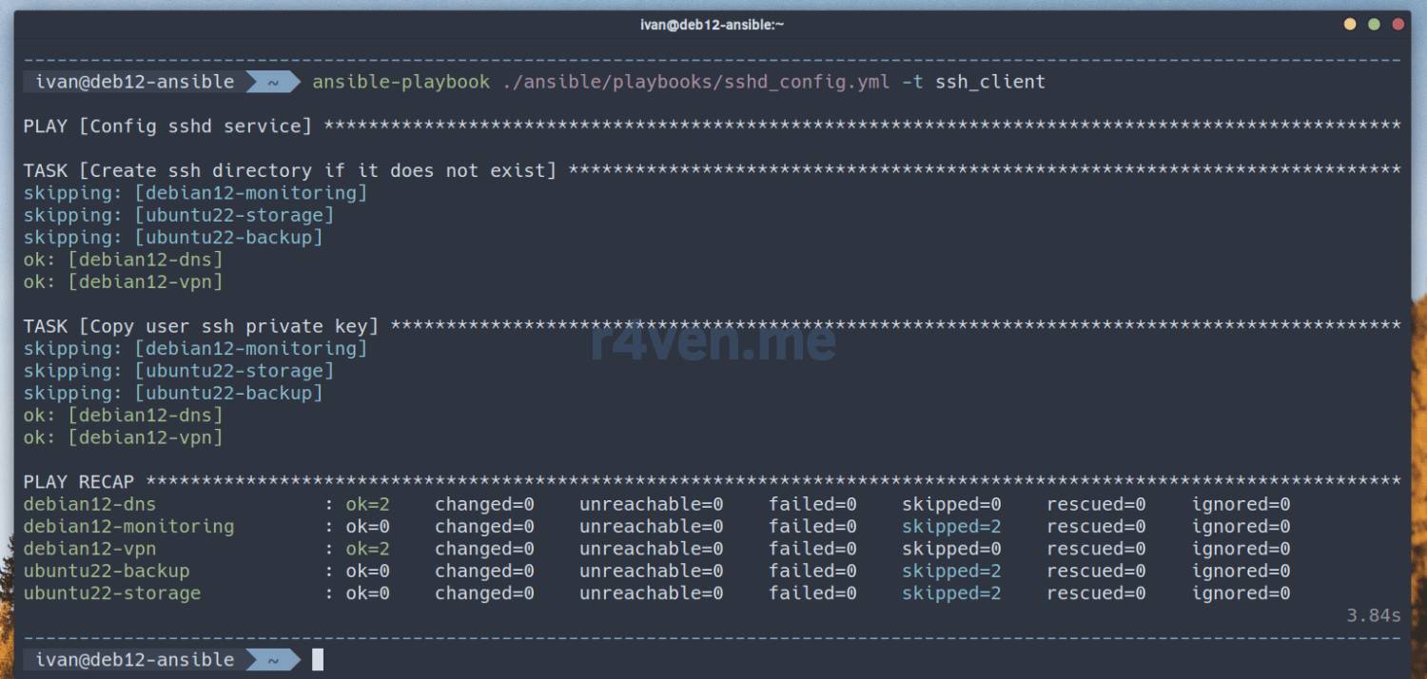Viewport: 1427px width, 679px height.
Task: Click the top prompt's ivan@deb12-ansible segment
Action: coord(134,82)
